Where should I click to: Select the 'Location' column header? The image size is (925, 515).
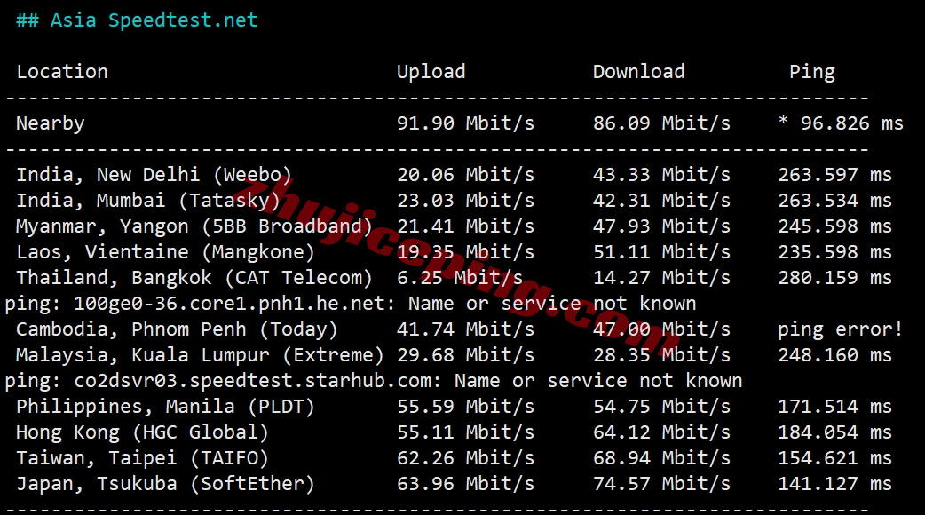tap(62, 71)
